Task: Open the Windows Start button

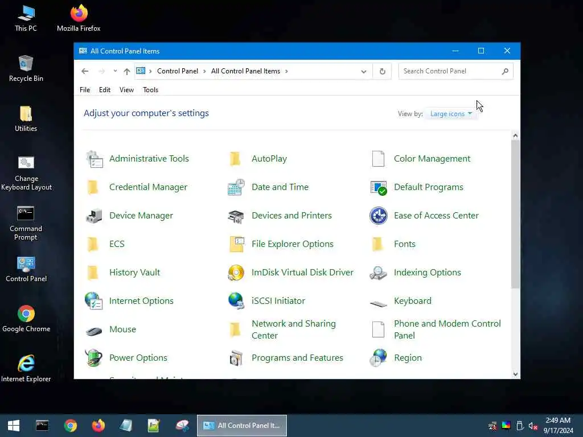Action: (x=14, y=426)
